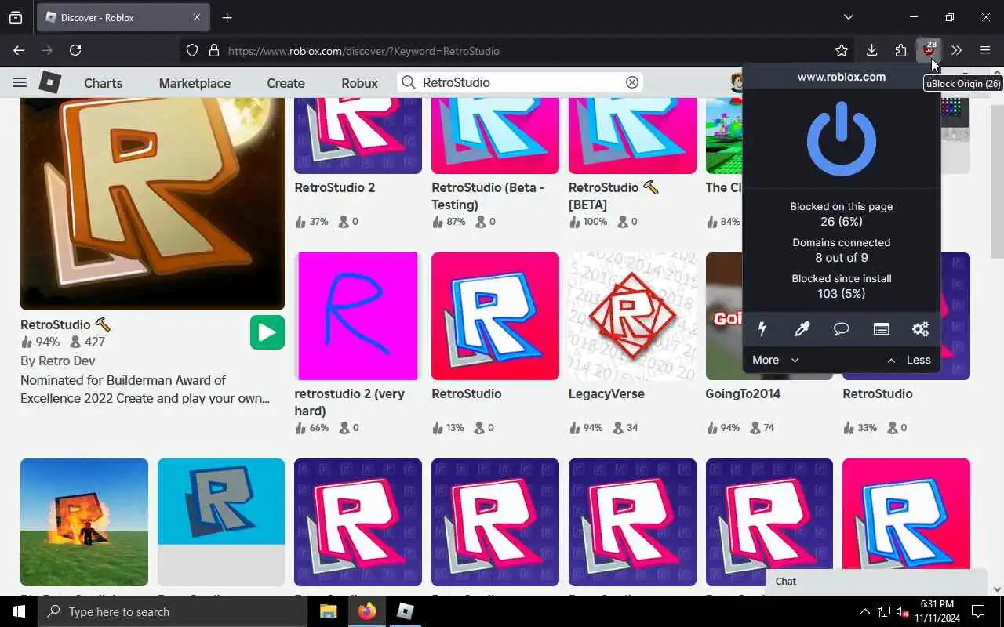
Task: Open RetroStudio (Beta - Testing) title
Action: click(488, 196)
